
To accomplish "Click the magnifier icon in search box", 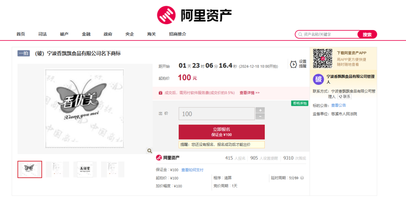I will pos(300,35).
